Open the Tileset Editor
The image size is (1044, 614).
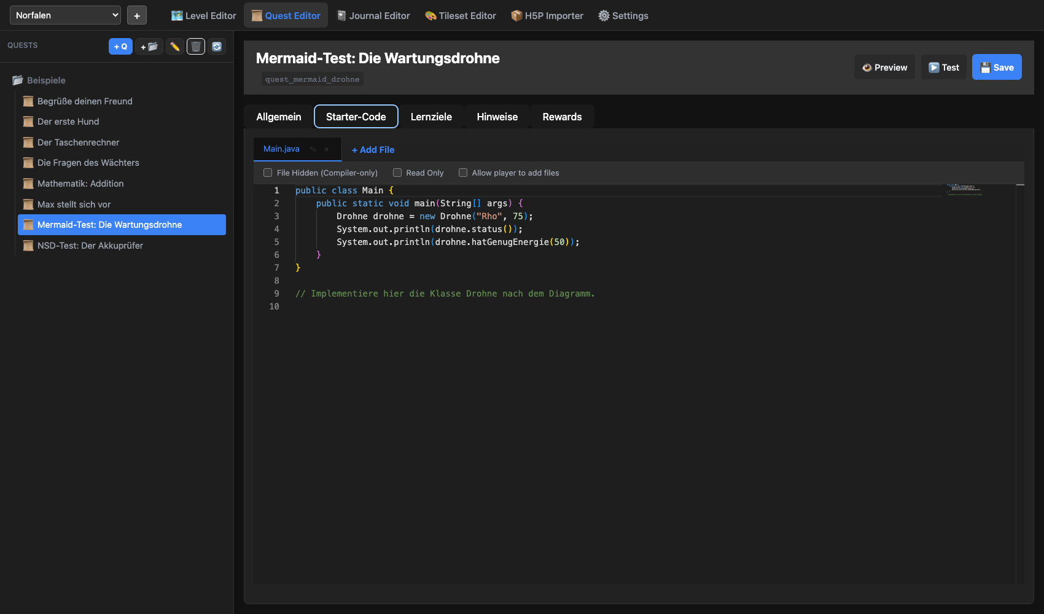[460, 15]
